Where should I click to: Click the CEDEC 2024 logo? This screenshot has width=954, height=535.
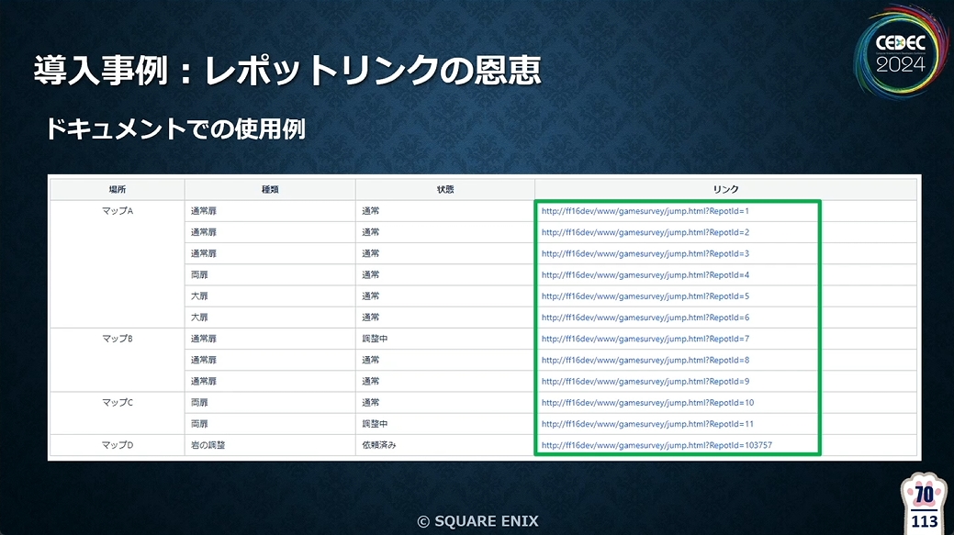pyautogui.click(x=901, y=53)
